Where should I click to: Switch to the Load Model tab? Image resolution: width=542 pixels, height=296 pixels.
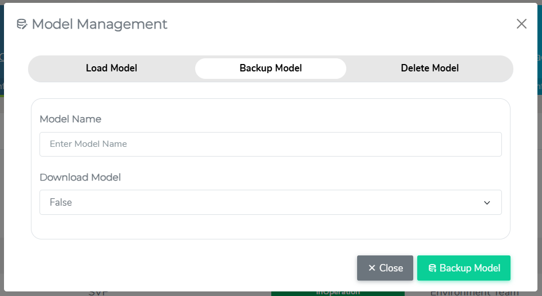pos(112,68)
